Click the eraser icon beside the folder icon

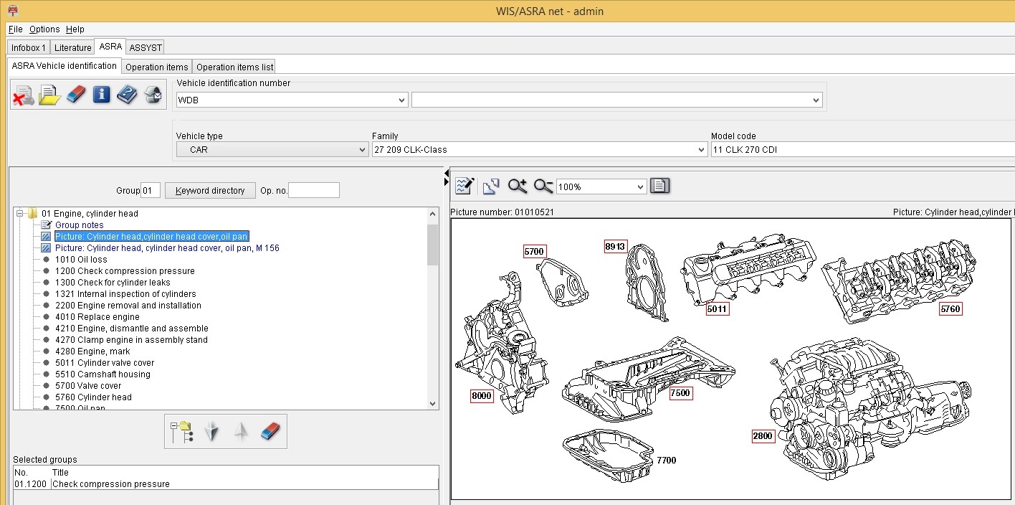point(76,95)
